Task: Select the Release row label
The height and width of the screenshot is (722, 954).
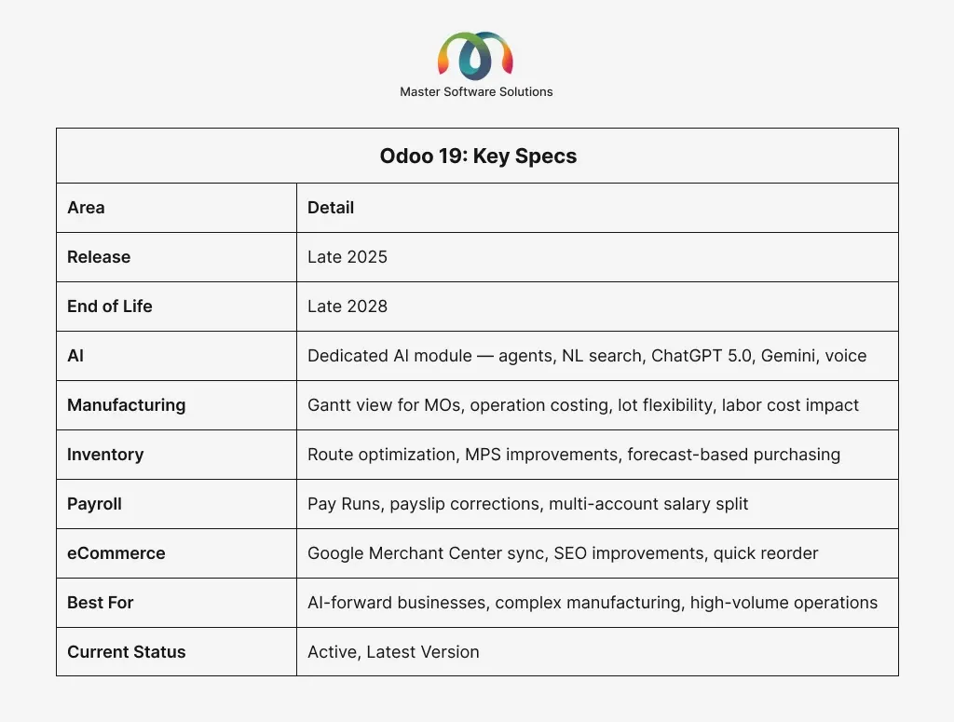Action: tap(99, 257)
